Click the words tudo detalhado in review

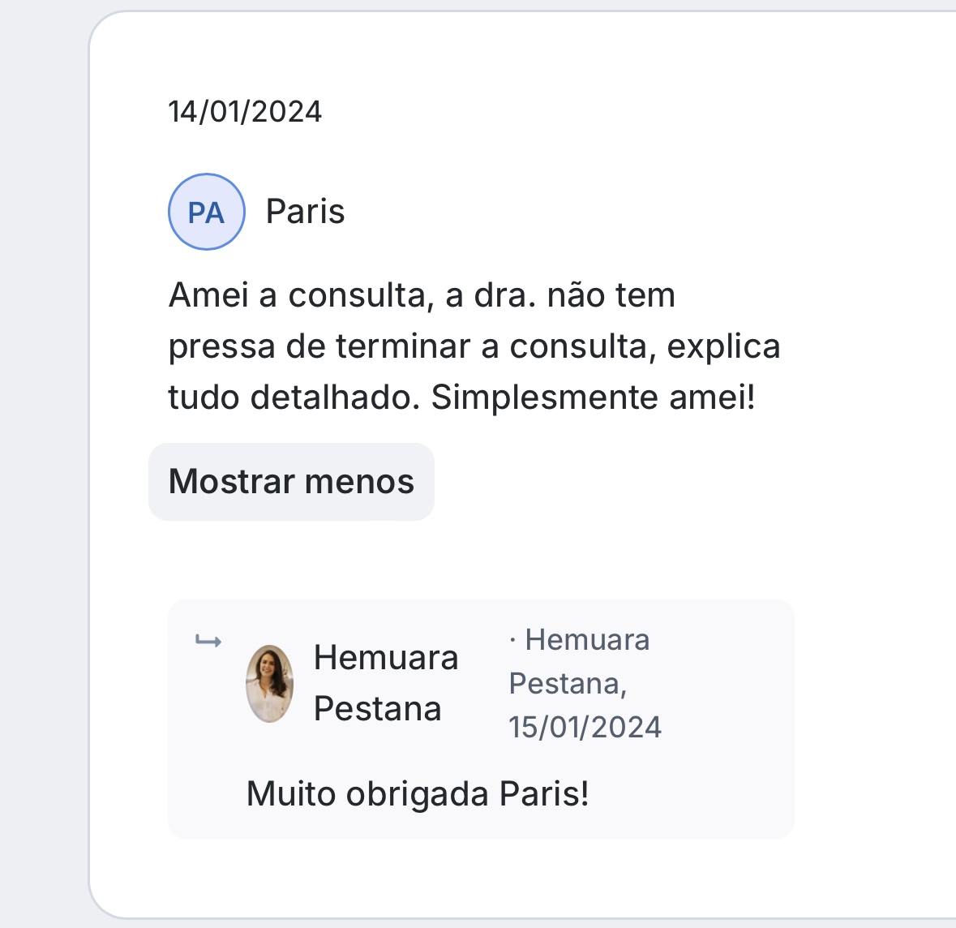coord(294,397)
